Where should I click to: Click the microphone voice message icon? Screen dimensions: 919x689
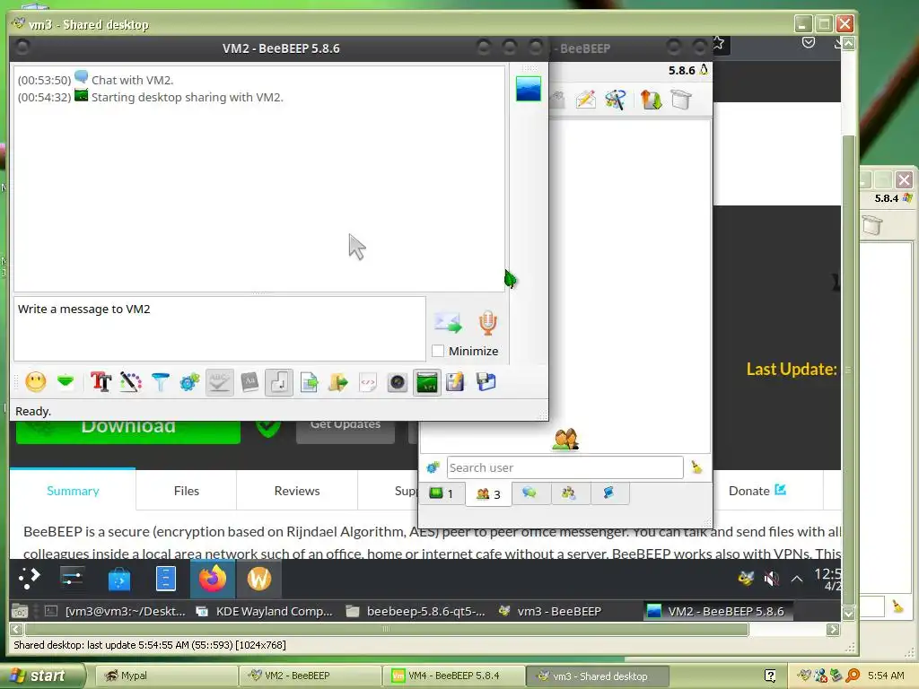point(487,322)
